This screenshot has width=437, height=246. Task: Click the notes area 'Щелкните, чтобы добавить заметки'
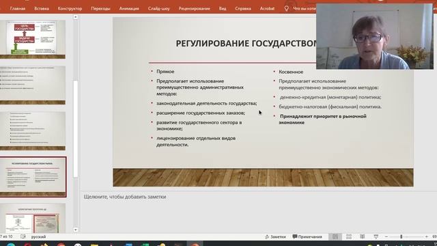coord(125,197)
